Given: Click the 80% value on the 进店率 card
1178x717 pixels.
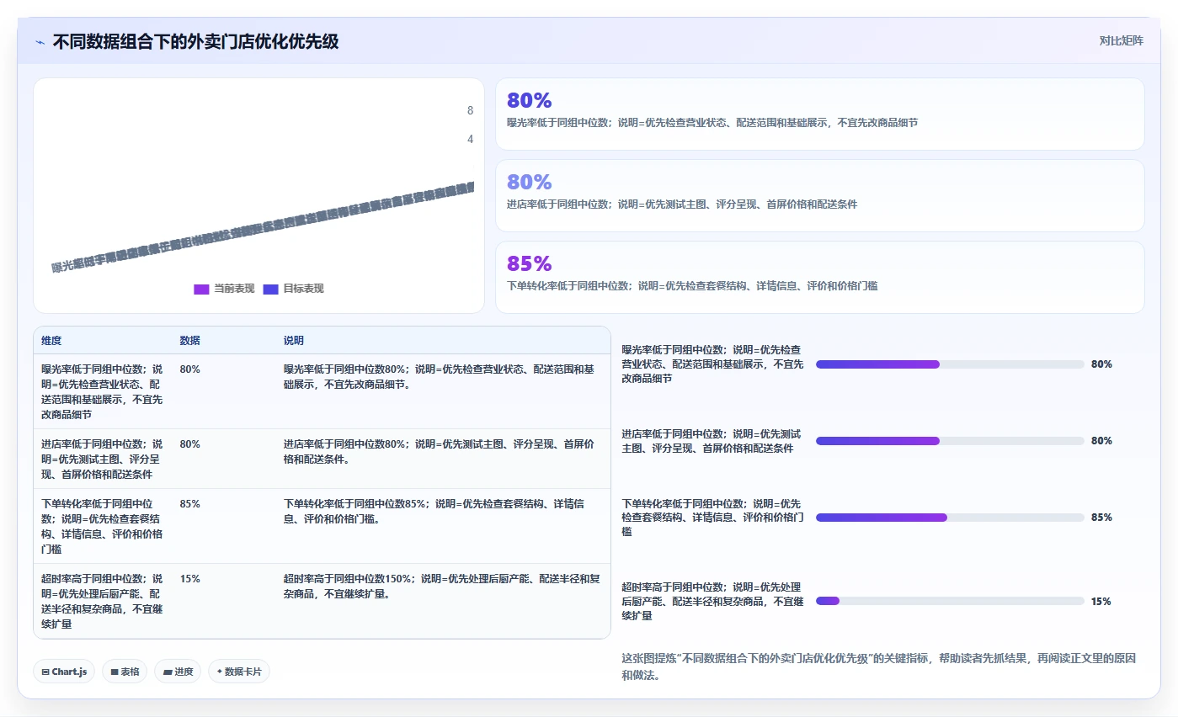Looking at the screenshot, I should point(529,182).
